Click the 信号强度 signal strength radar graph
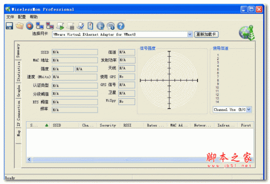 [169, 80]
